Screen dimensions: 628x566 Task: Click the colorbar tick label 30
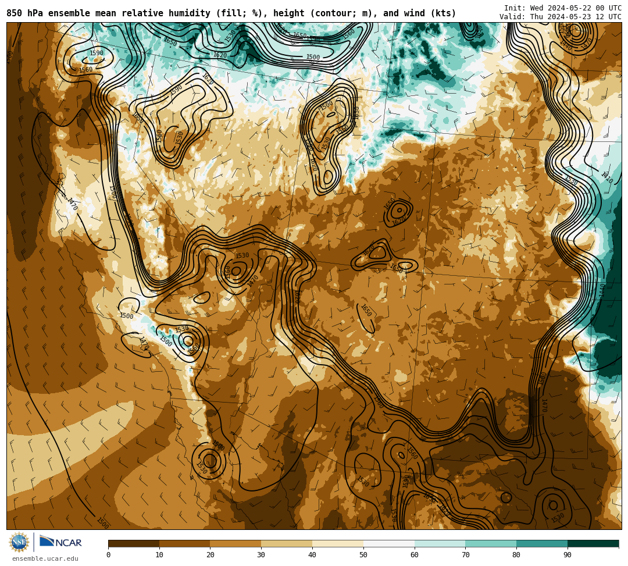point(261,555)
